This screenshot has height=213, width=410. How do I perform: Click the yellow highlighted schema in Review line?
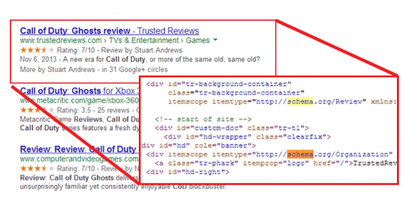click(300, 102)
